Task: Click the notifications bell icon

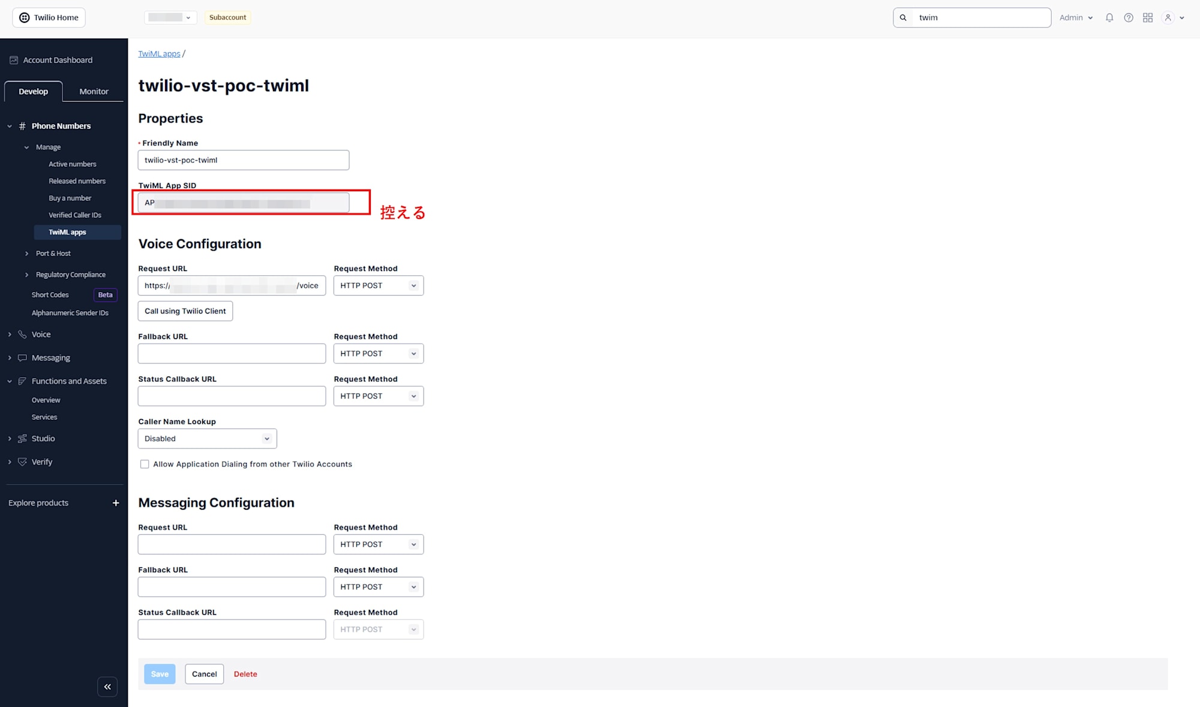Action: pos(1109,17)
